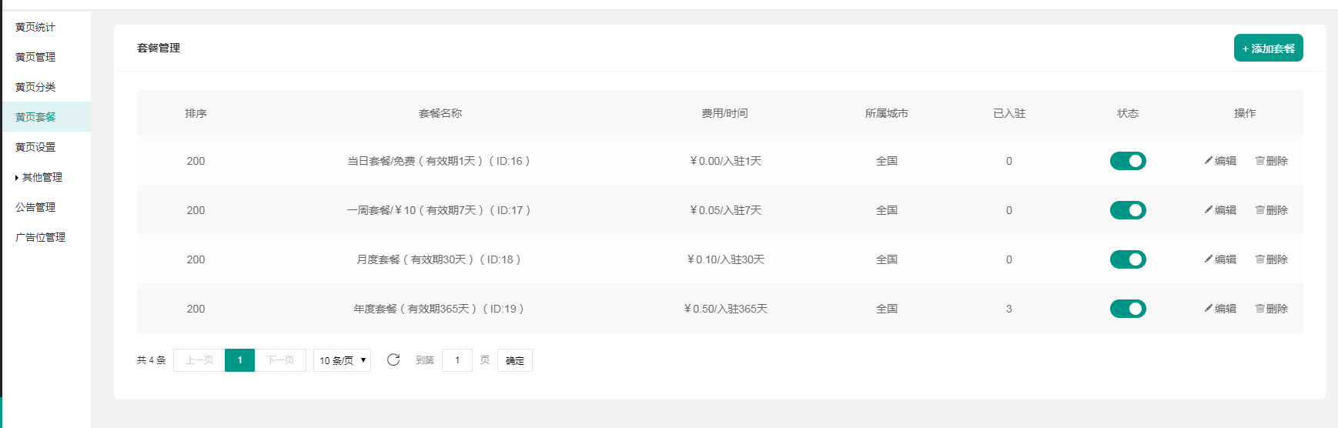Expand the 其他管理 sidebar group

(39, 177)
